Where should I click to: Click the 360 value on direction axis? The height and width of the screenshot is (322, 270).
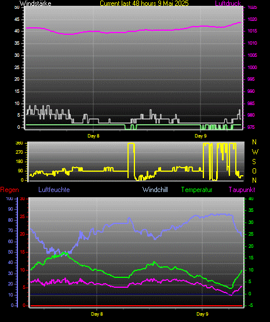pyautogui.click(x=19, y=143)
